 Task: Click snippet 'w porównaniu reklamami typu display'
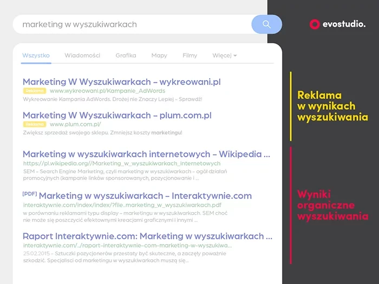[125, 216]
